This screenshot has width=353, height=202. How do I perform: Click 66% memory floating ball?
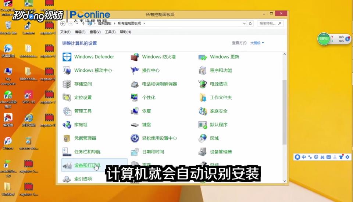(x=324, y=39)
